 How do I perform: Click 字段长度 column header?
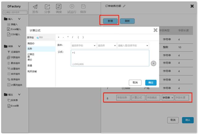pos(183,30)
